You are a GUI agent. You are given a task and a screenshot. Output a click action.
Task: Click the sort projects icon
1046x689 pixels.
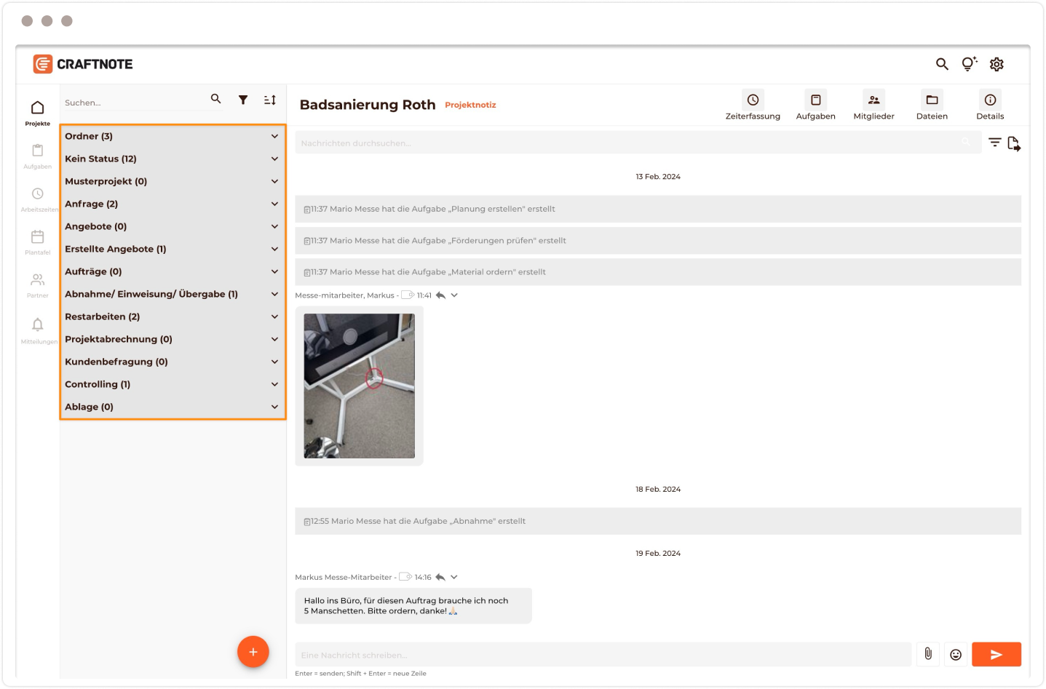point(270,100)
